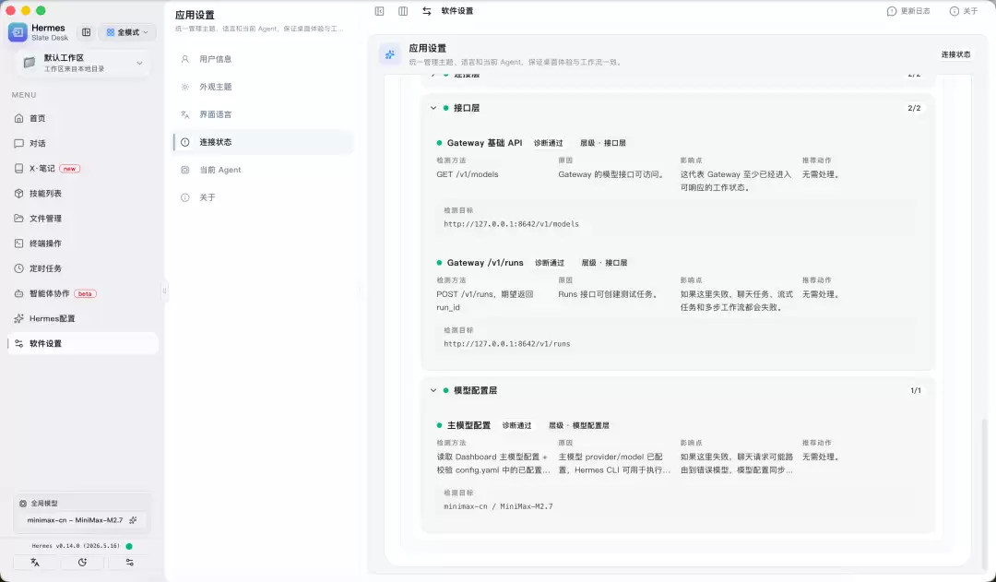Open Hermes配置 page
Viewport: 996px width, 582px height.
pyautogui.click(x=83, y=318)
